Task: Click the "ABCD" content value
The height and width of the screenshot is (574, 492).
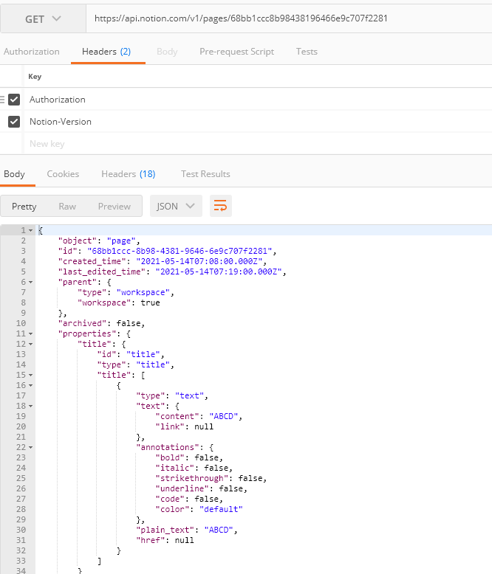Action: (x=224, y=416)
